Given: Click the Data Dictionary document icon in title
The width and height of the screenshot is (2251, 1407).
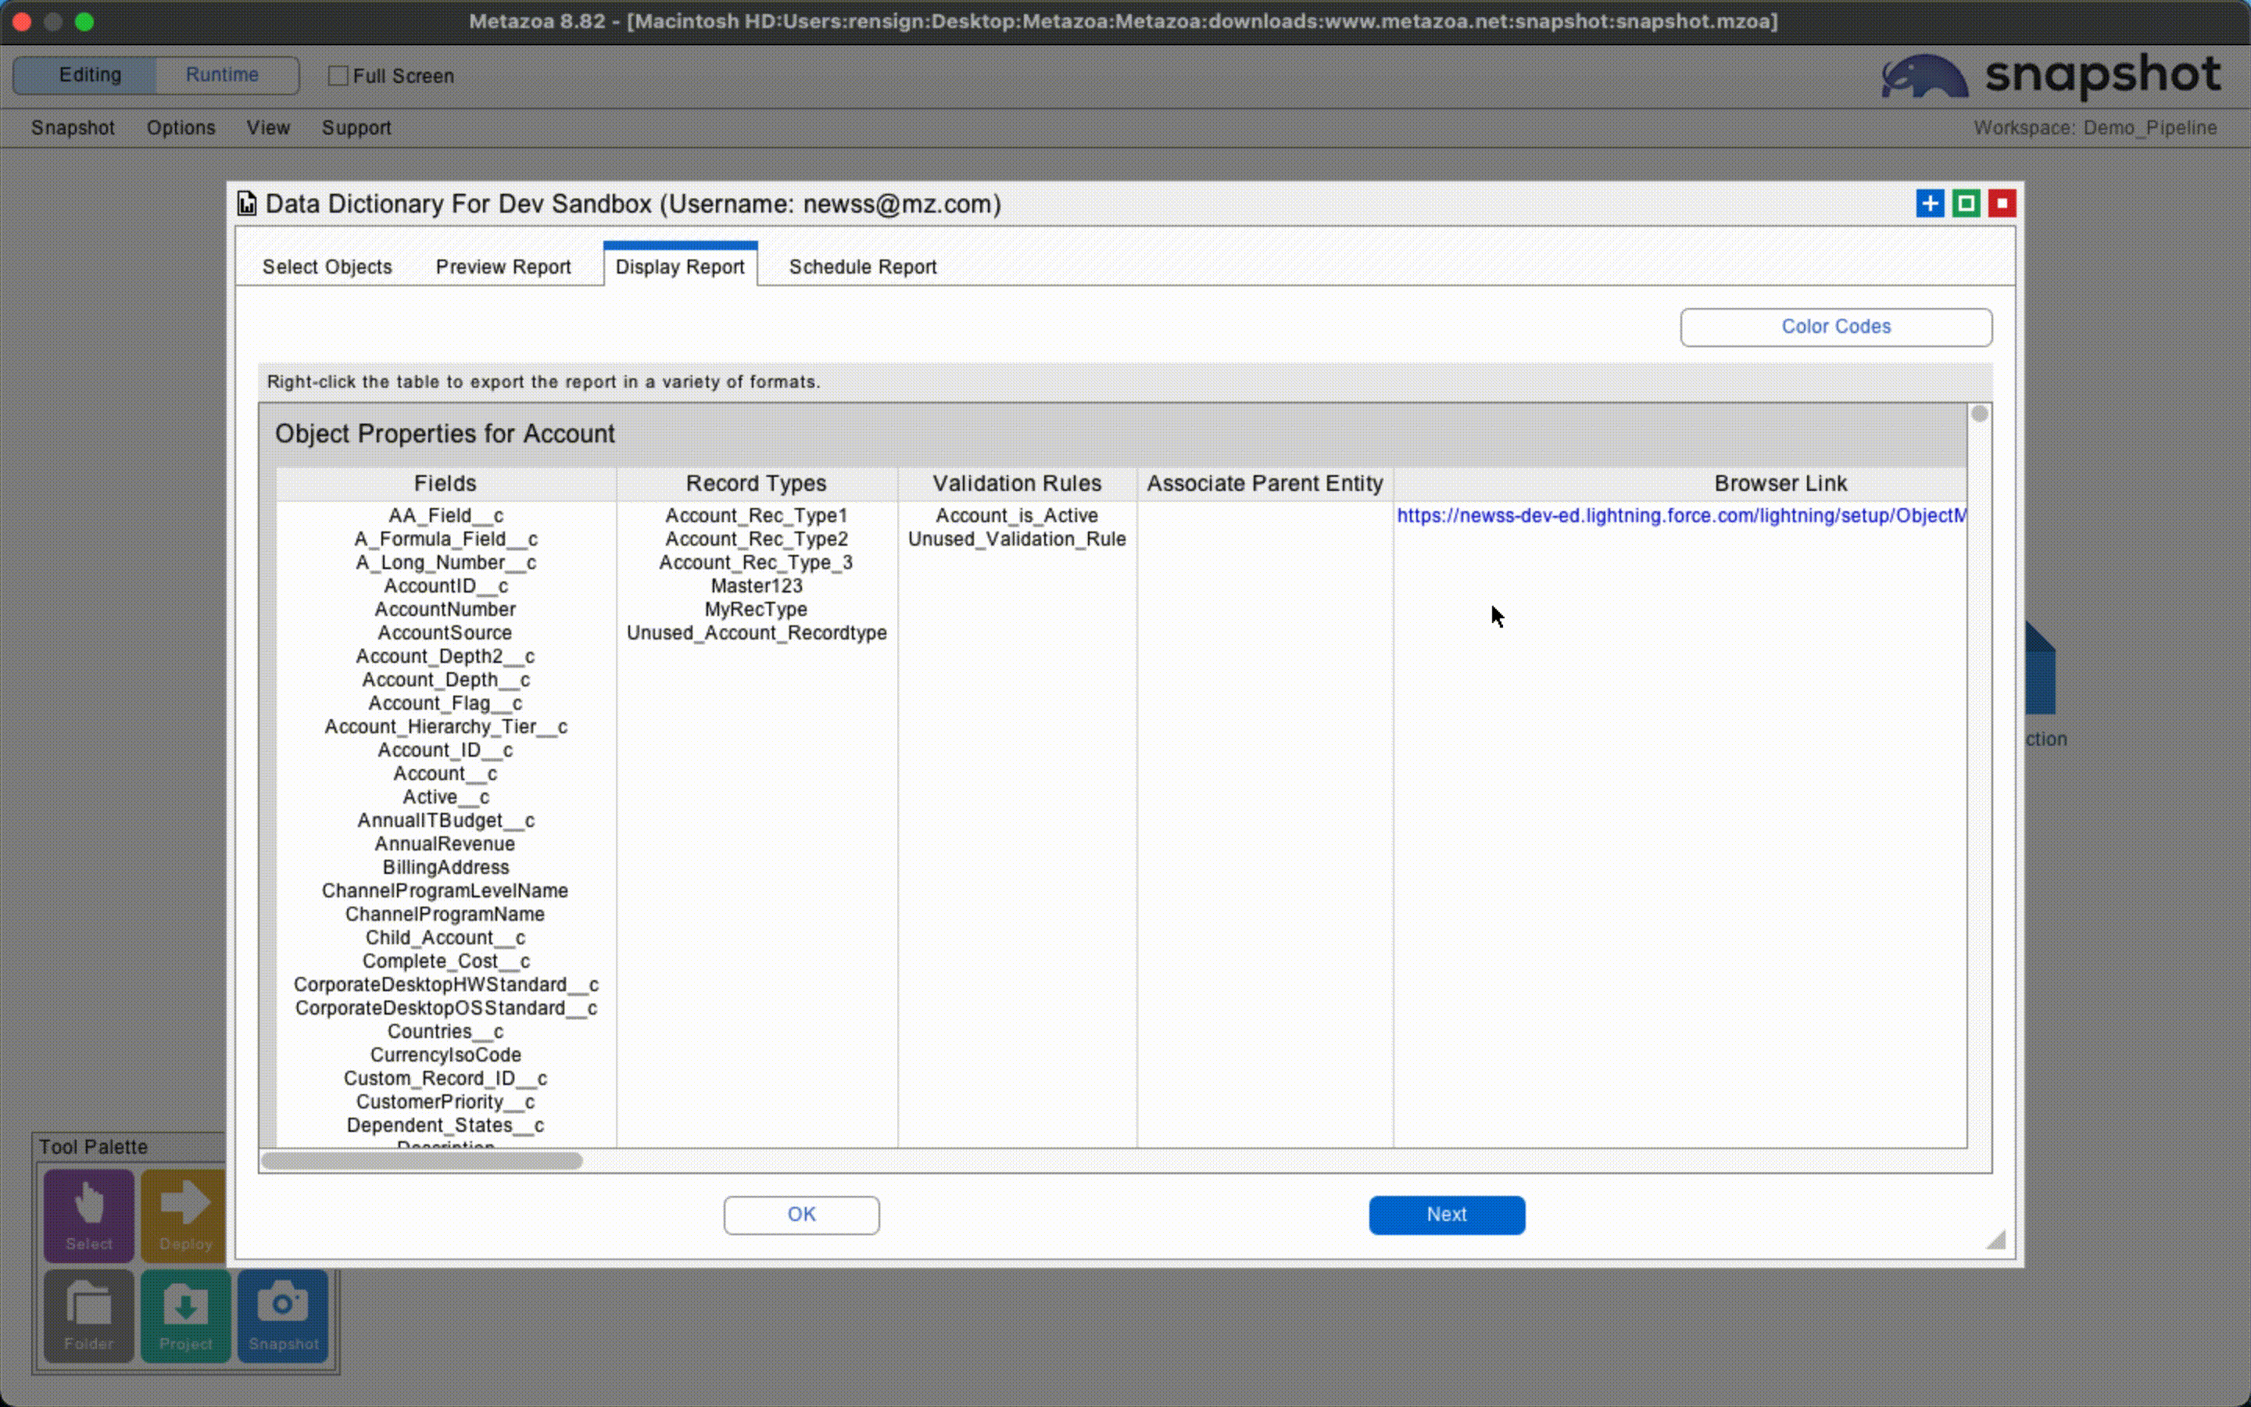Looking at the screenshot, I should (x=246, y=204).
